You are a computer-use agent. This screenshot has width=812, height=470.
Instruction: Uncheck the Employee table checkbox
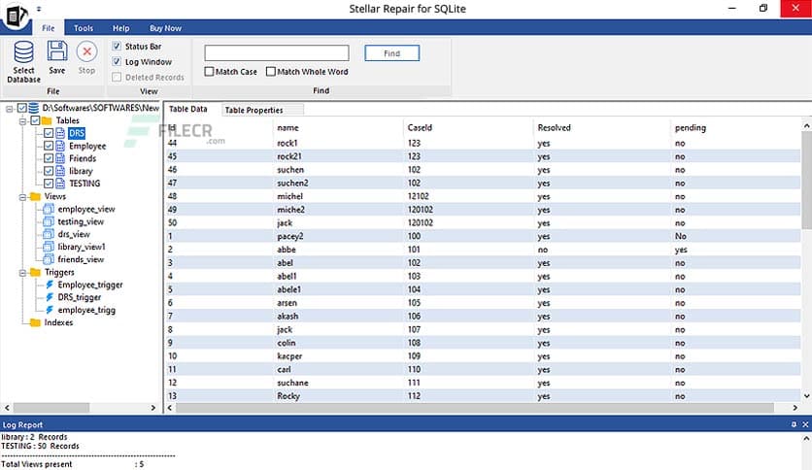pyautogui.click(x=49, y=146)
